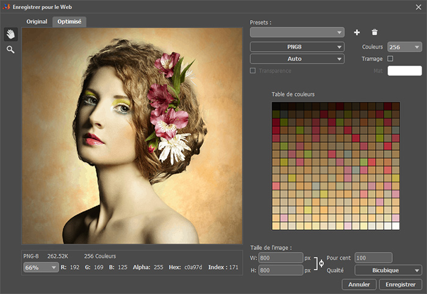Screen dimensions: 427x294
Task: Click the Alpha: 255 readout
Action: coord(148,267)
